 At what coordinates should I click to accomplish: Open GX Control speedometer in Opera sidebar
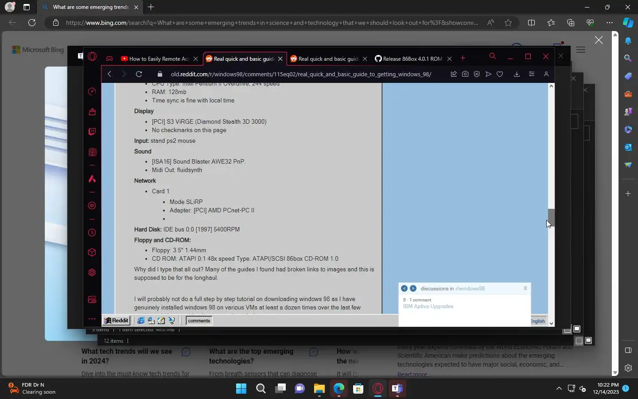click(92, 91)
